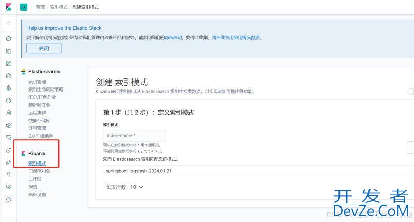Click the 创建索引模式 breadcrumb
This screenshot has height=222, width=414.
(85, 7)
